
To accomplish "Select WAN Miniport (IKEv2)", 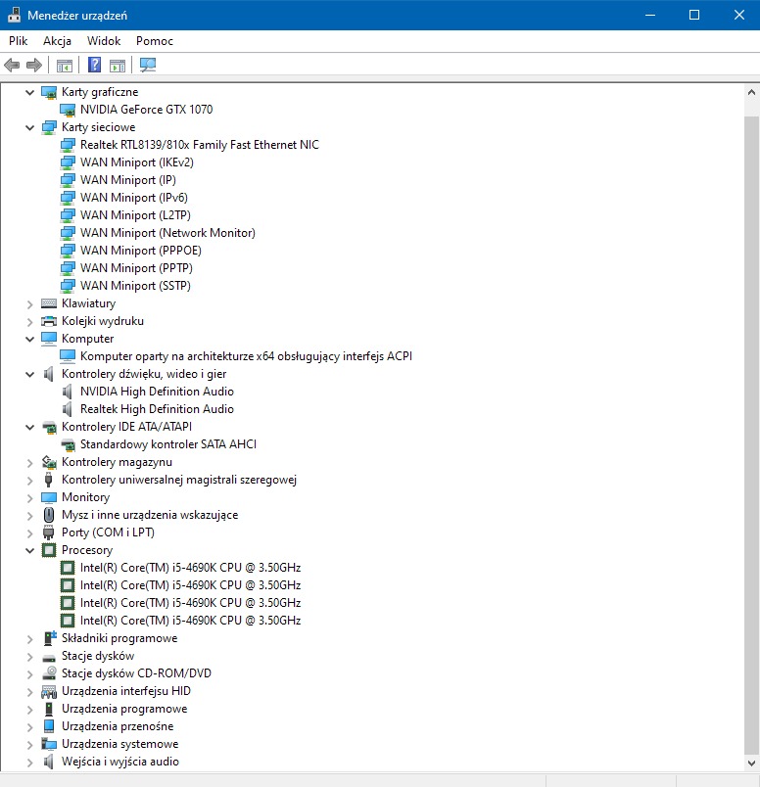I will [x=137, y=162].
